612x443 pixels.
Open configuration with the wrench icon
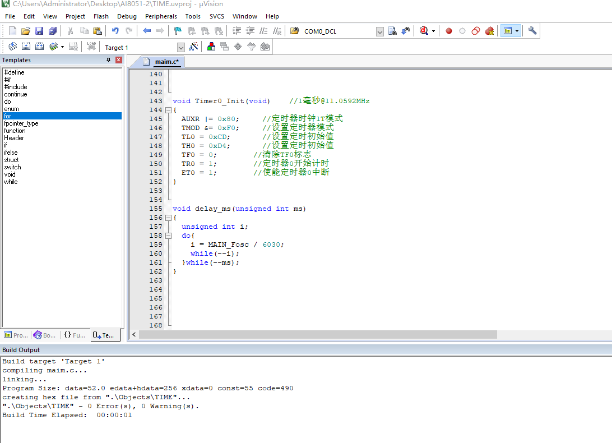(532, 31)
